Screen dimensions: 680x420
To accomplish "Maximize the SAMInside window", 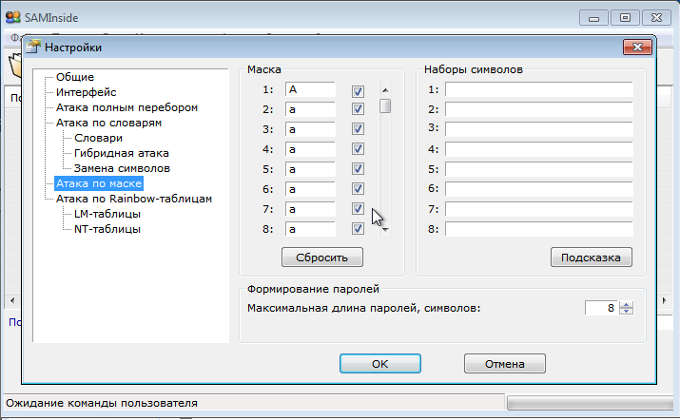I will coord(625,18).
